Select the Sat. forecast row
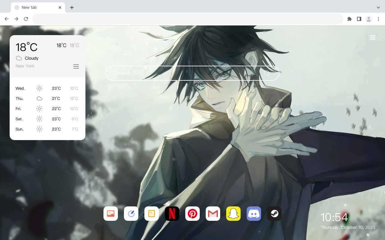This screenshot has height=240, width=385. (x=48, y=119)
